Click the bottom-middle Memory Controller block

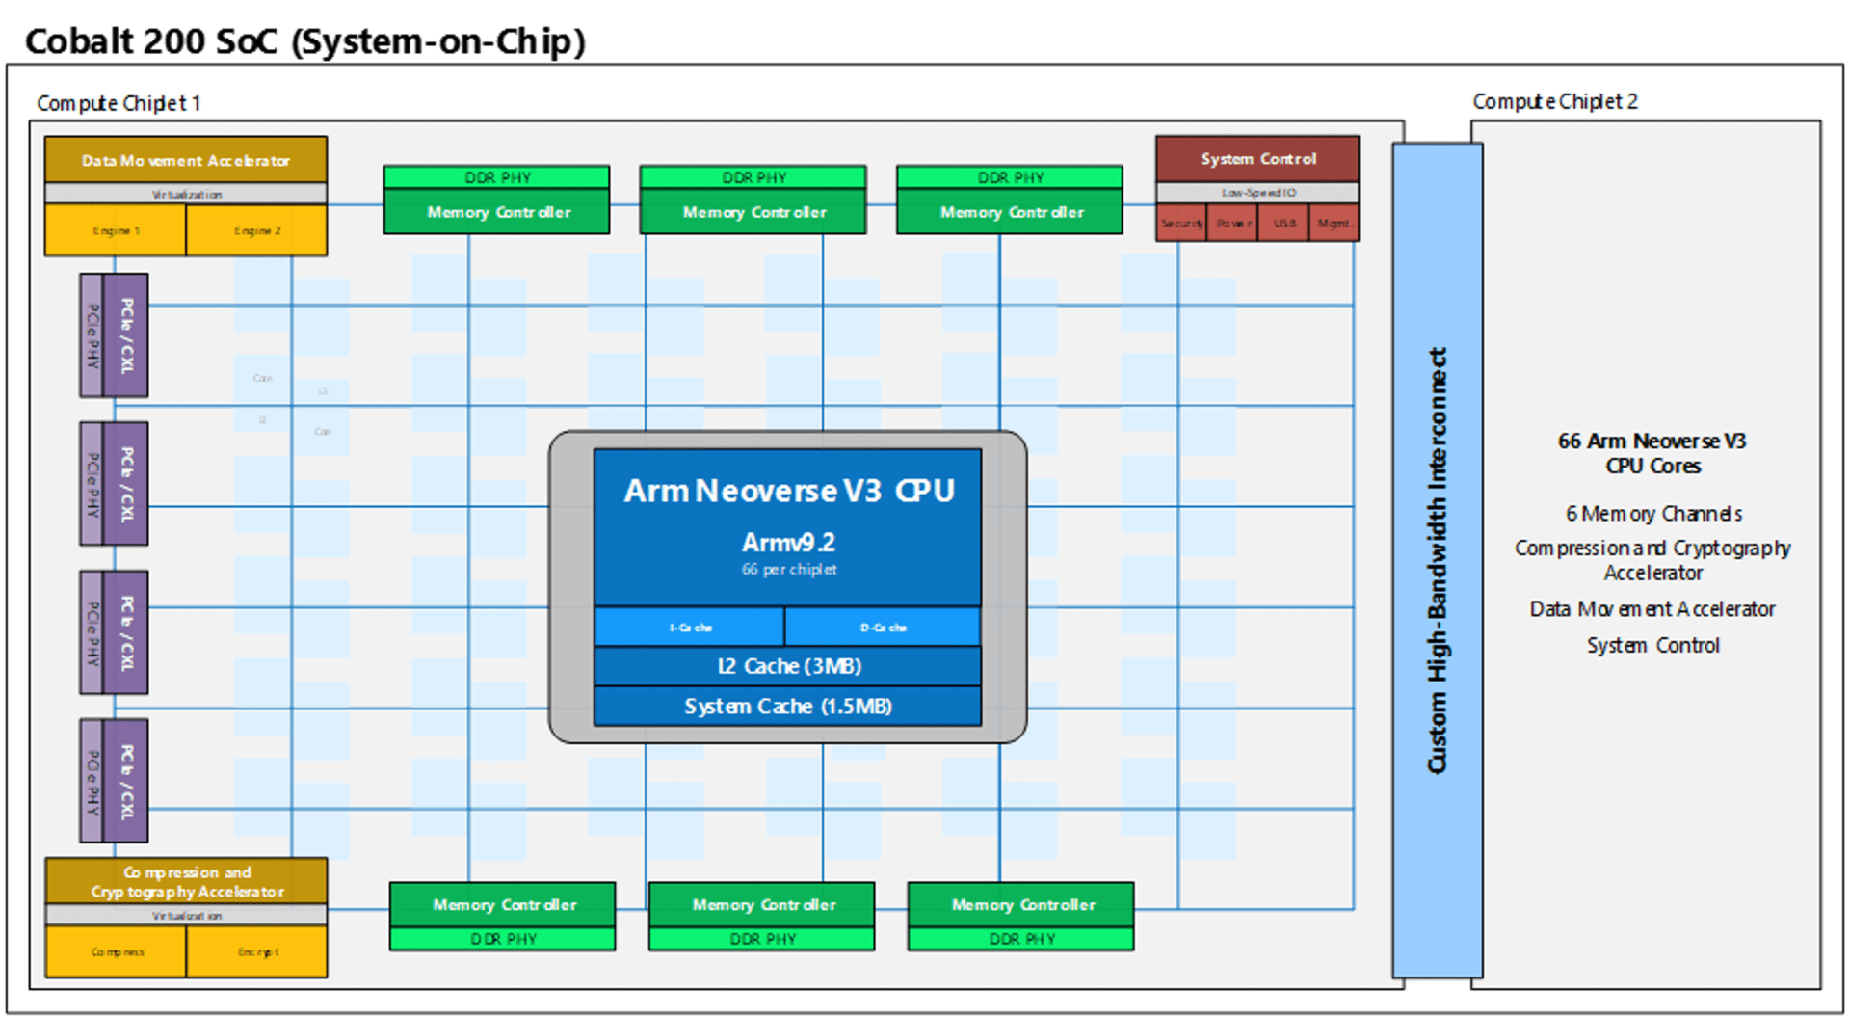click(762, 904)
